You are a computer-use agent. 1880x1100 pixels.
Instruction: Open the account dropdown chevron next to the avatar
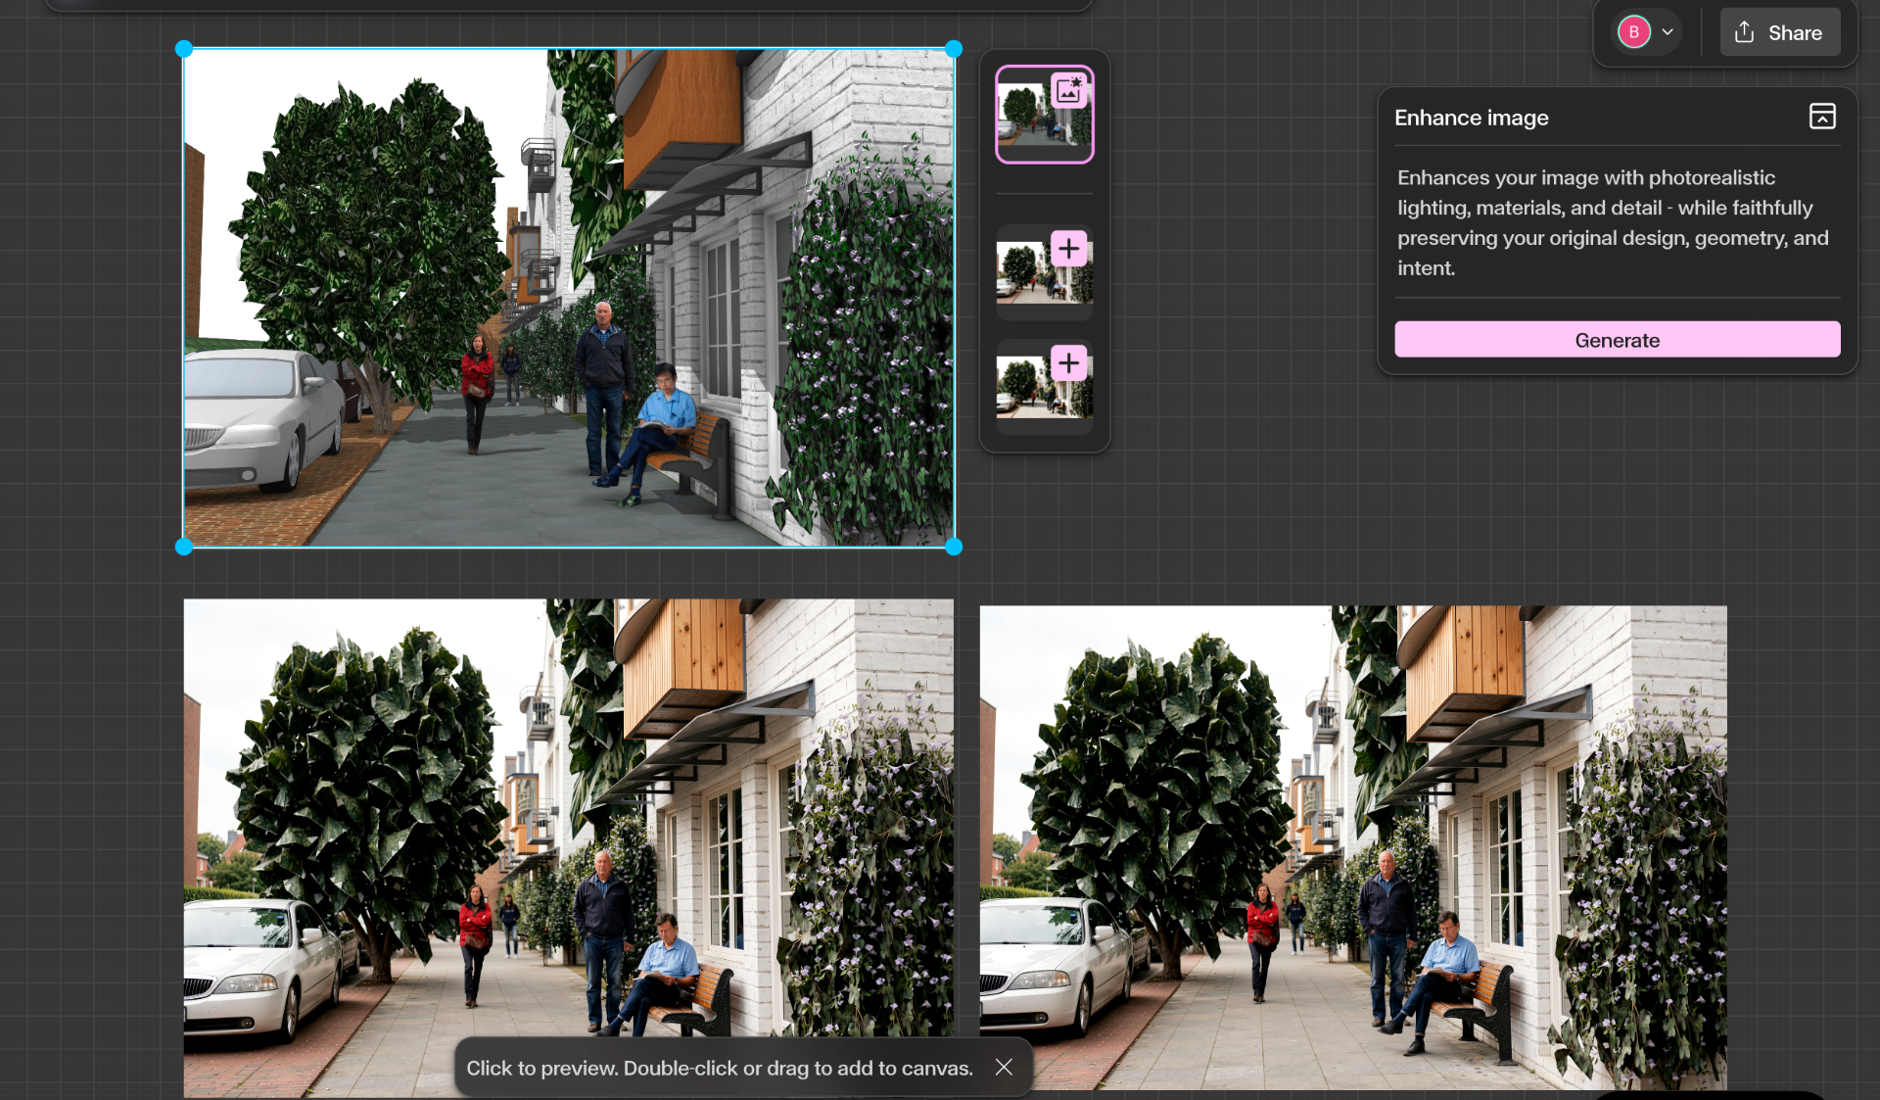click(1668, 31)
